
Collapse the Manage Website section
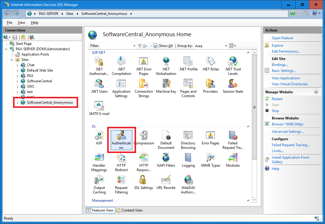pyautogui.click(x=316, y=92)
